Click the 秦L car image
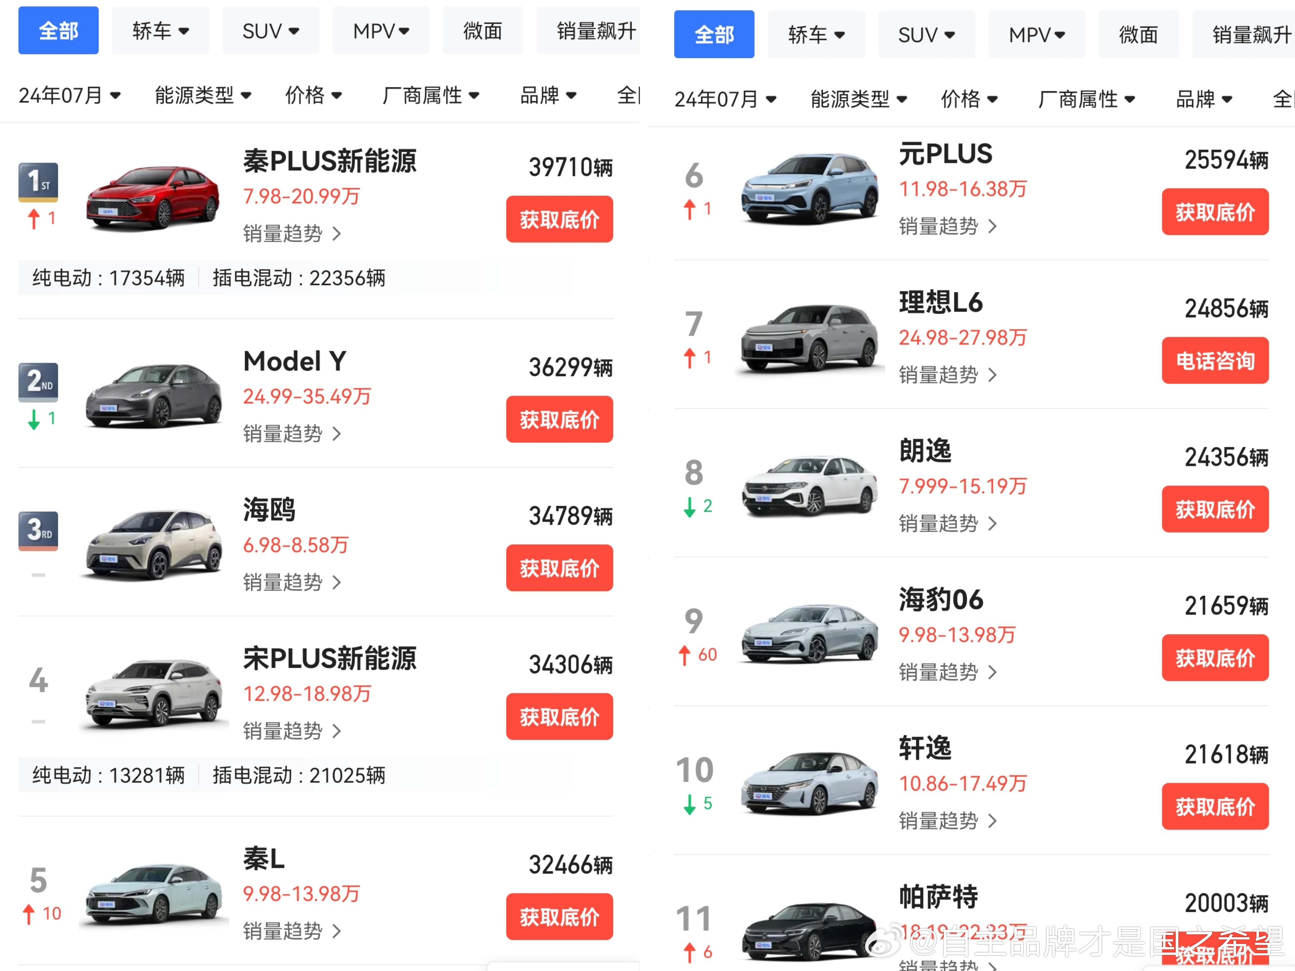Image resolution: width=1295 pixels, height=971 pixels. click(153, 894)
